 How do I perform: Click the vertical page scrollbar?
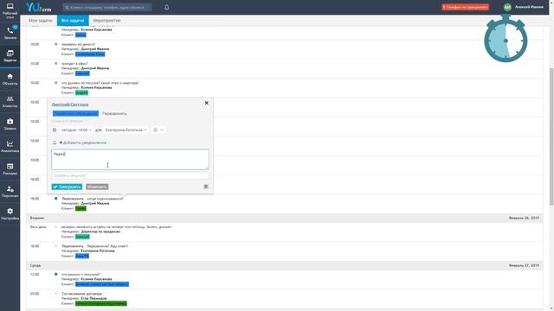pyautogui.click(x=551, y=136)
